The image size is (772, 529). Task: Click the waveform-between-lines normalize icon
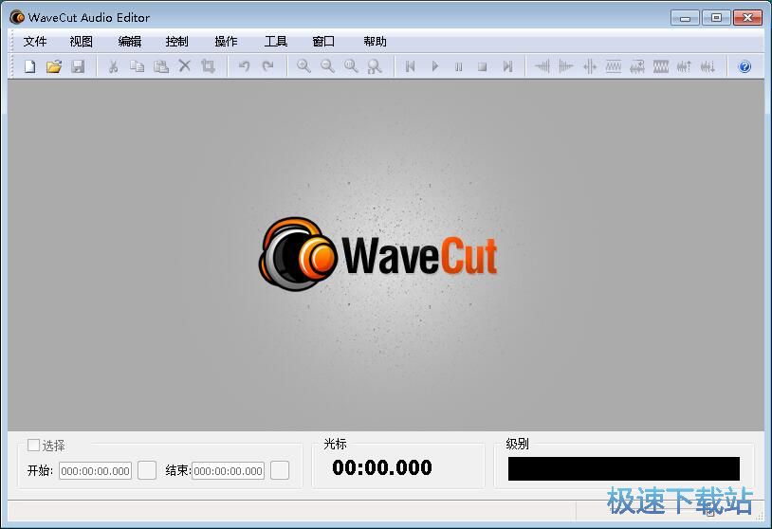click(613, 66)
